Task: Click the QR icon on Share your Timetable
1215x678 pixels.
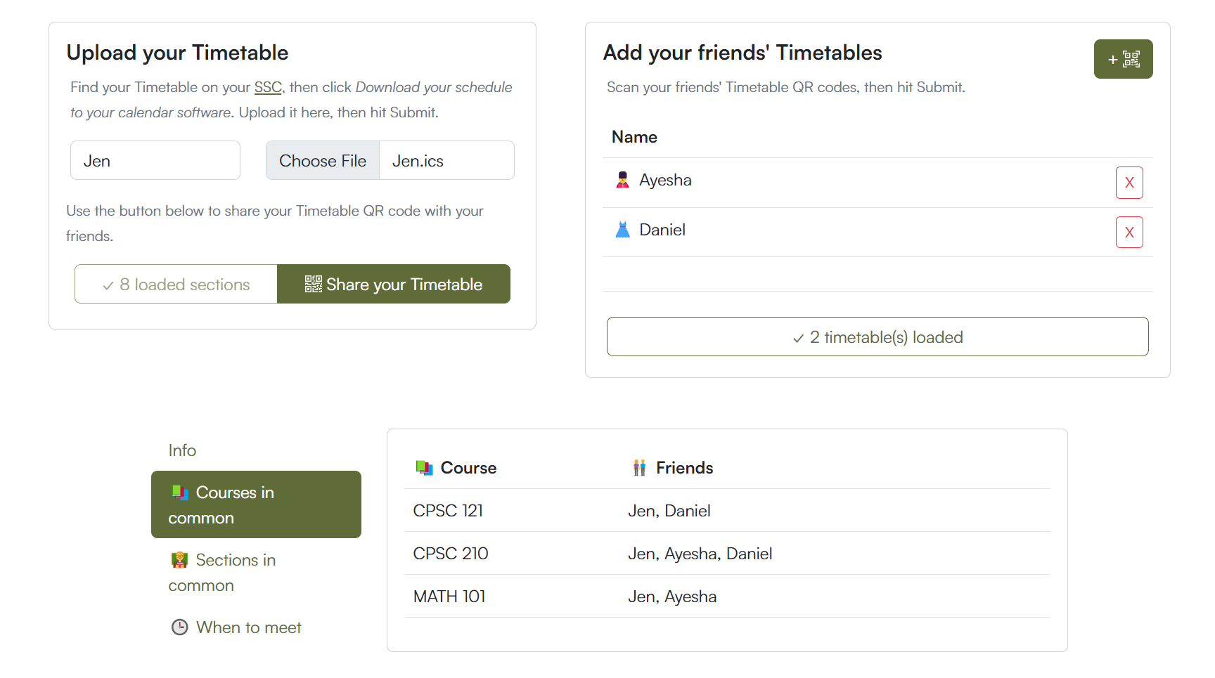Action: pyautogui.click(x=313, y=284)
